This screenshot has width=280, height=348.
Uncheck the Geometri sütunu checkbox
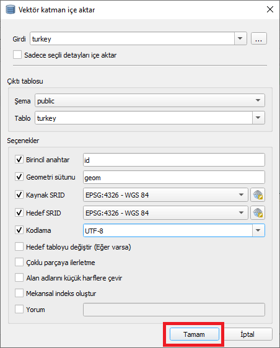[x=19, y=177]
